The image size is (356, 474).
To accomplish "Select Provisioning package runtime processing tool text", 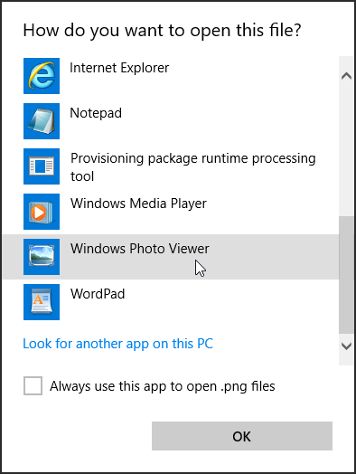I will pyautogui.click(x=193, y=167).
